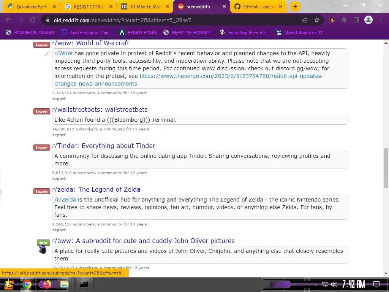
Task: Open site info via the lock icon
Action: (x=48, y=20)
